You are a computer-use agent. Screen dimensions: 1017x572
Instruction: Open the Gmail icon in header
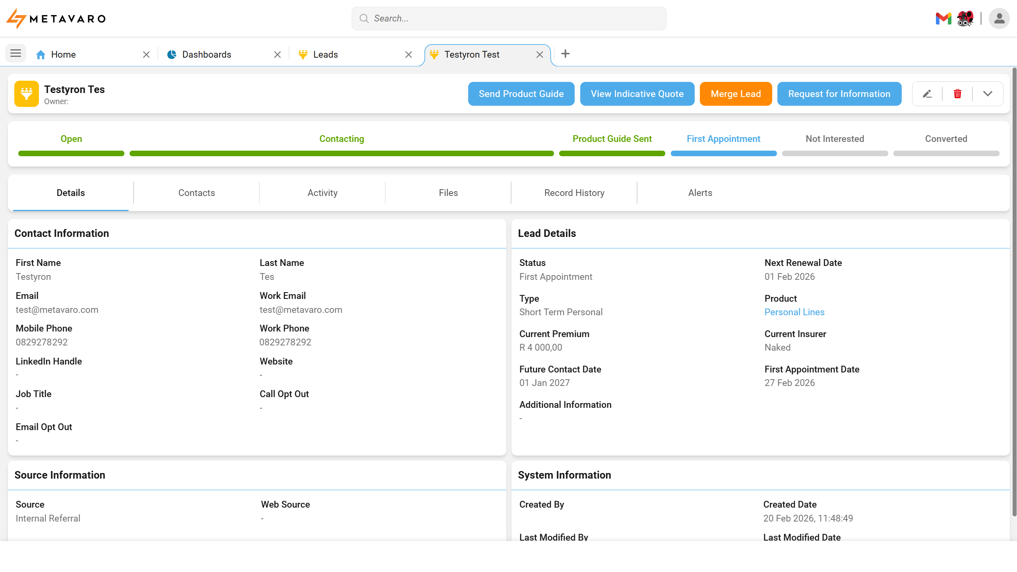tap(943, 18)
